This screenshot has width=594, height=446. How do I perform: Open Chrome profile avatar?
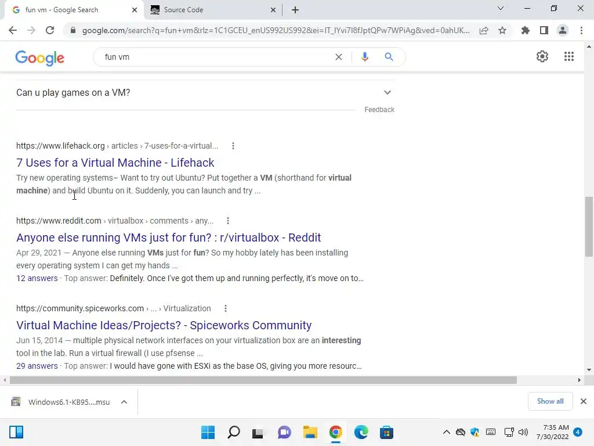coord(563,30)
